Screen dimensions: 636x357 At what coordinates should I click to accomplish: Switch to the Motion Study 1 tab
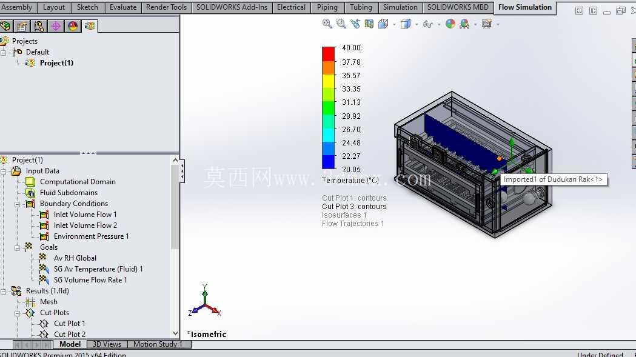click(x=159, y=344)
